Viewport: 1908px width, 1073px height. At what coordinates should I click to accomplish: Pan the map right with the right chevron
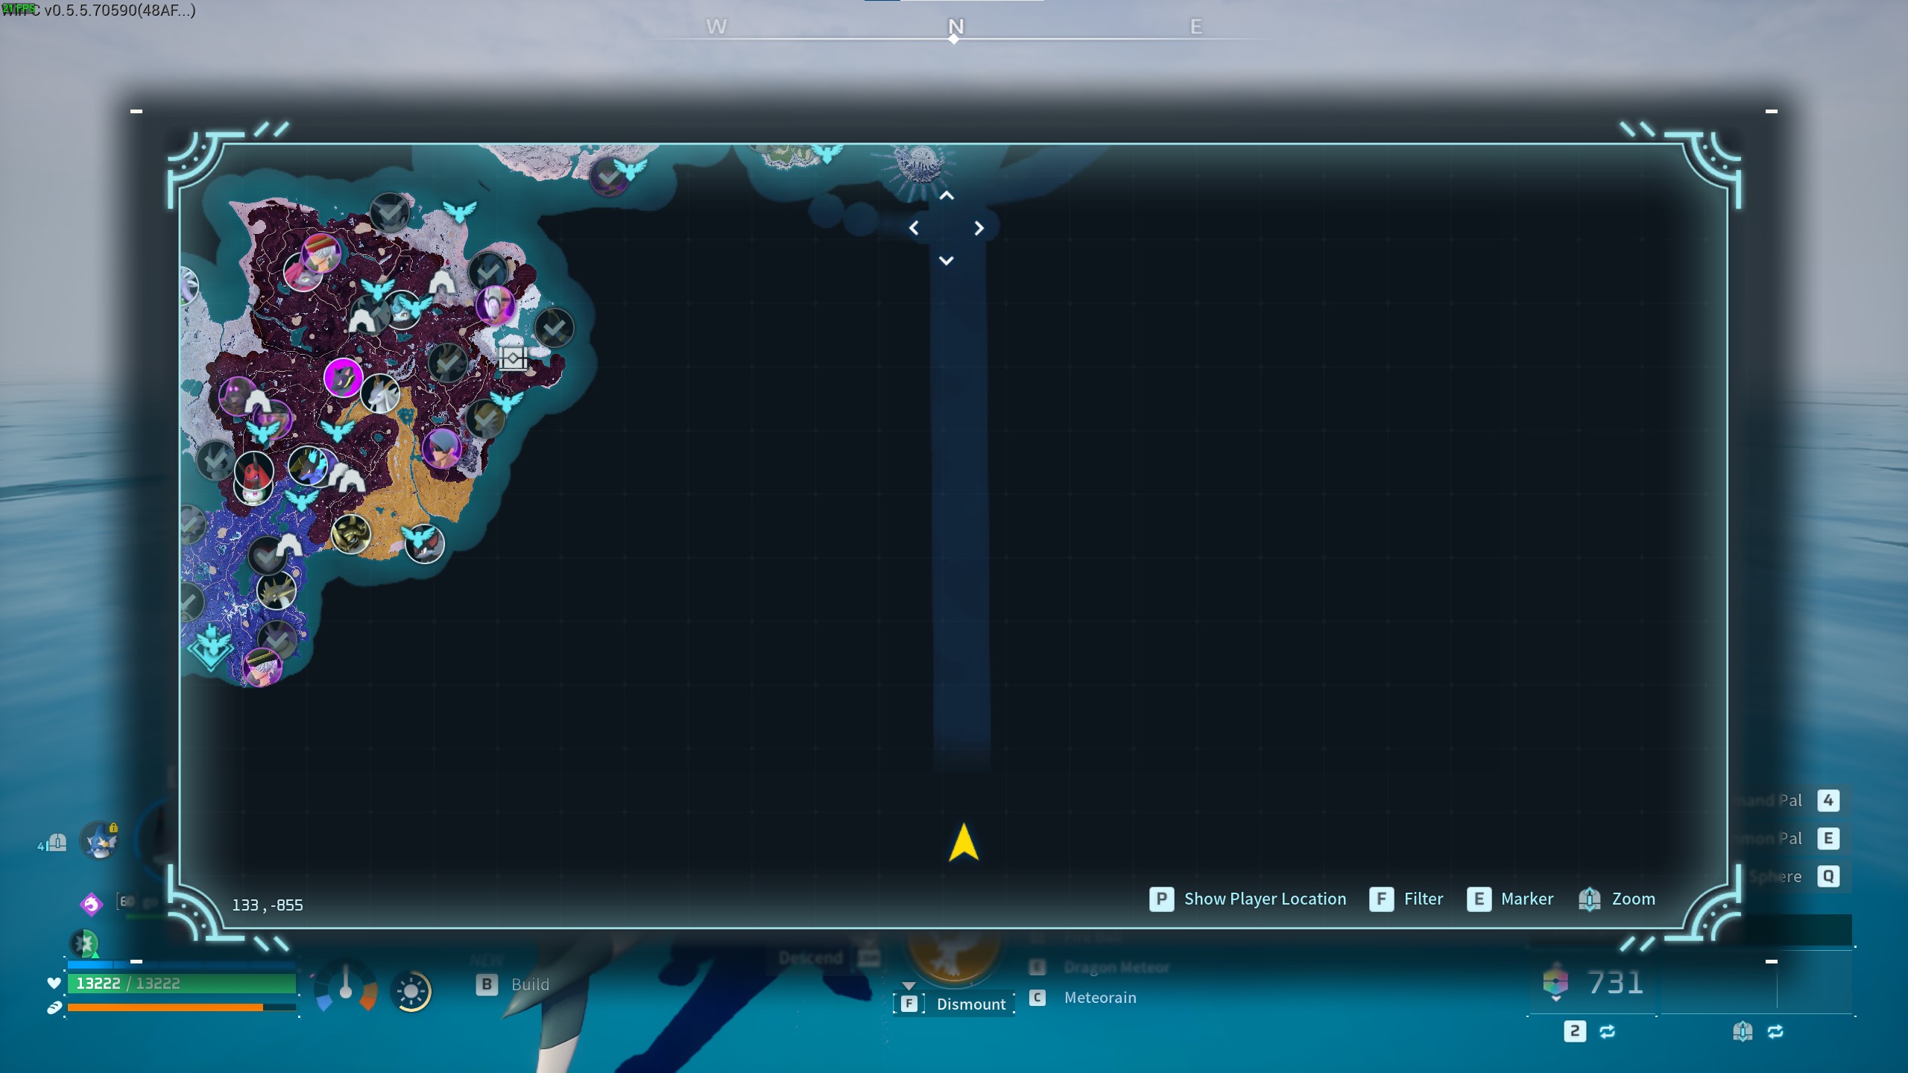(979, 228)
